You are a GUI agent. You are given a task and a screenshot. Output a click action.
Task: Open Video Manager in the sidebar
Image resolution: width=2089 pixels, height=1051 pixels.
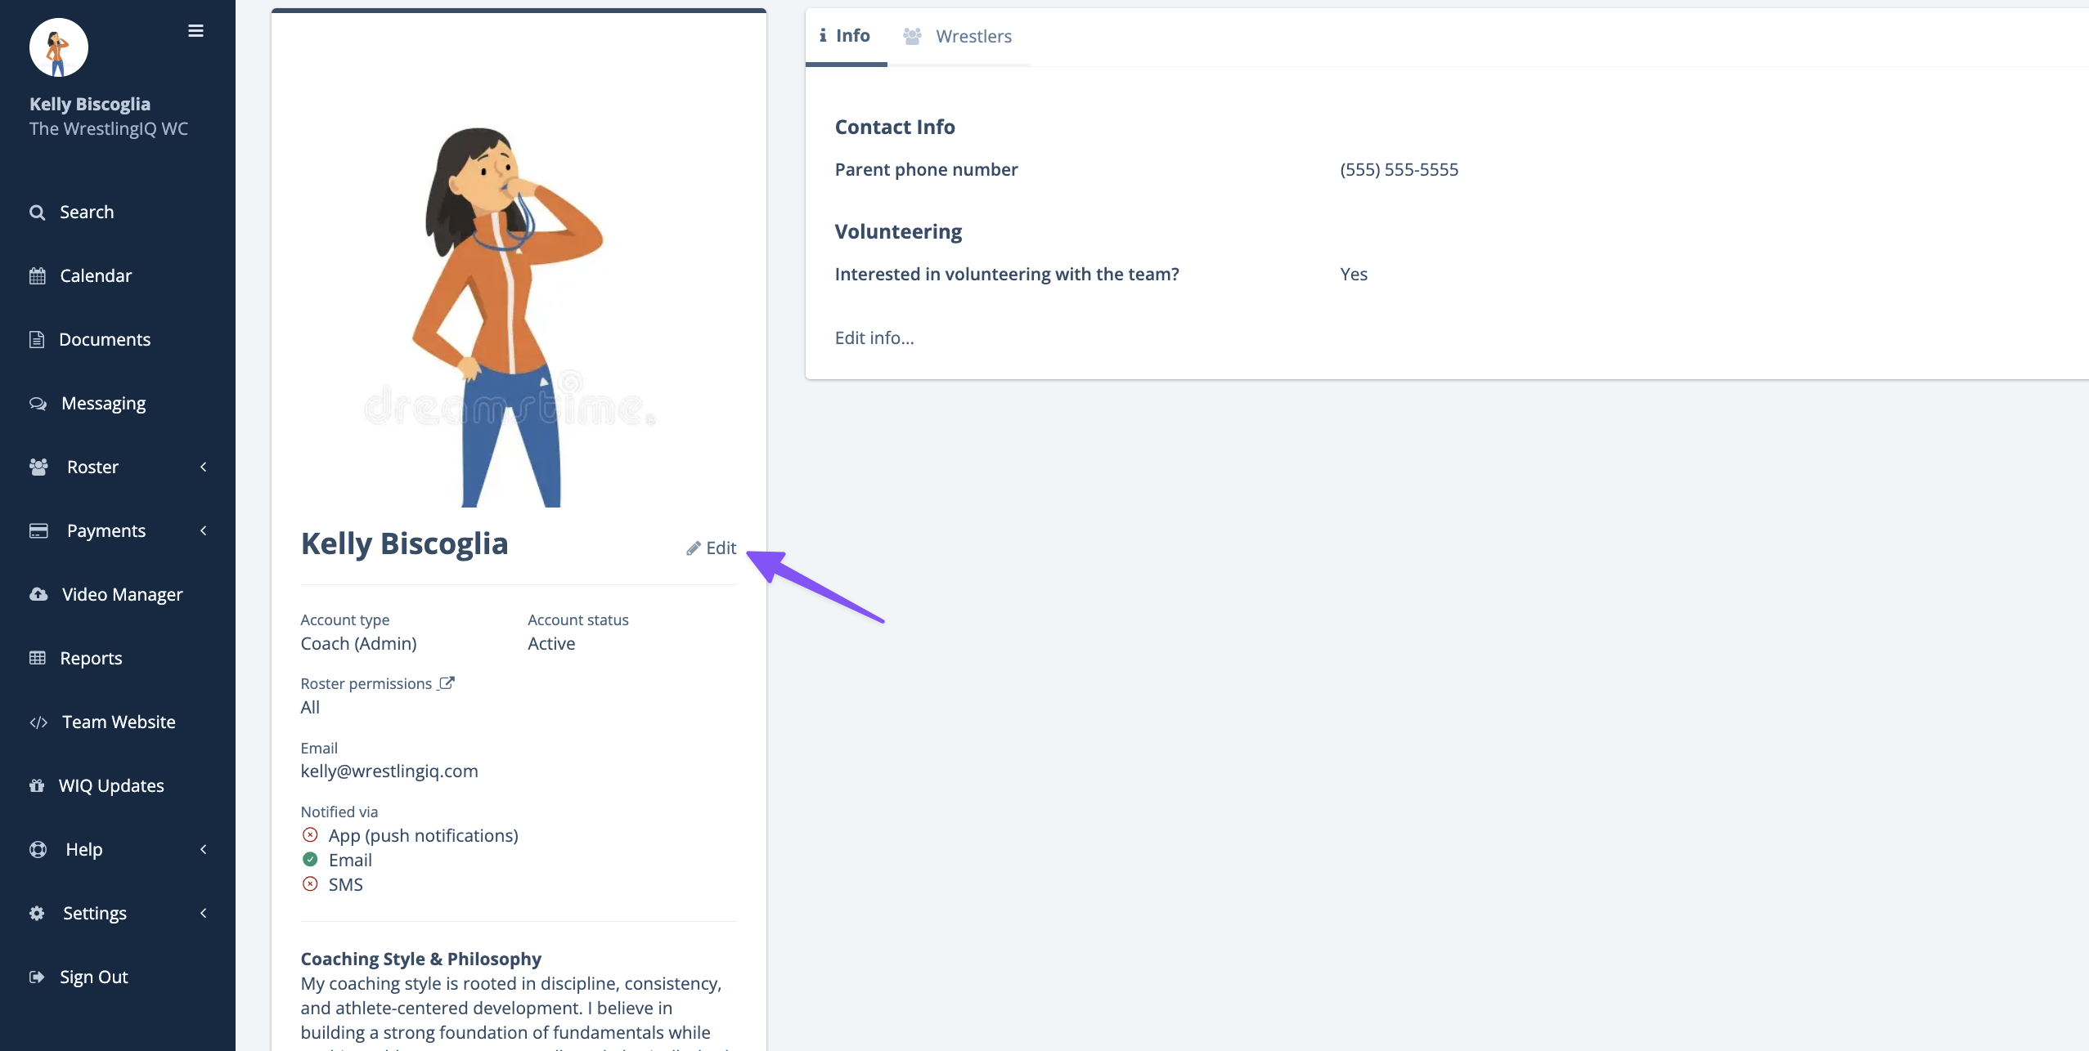click(123, 594)
